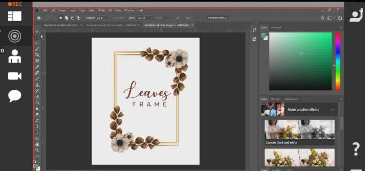Click the hue spectrum slider strip

tap(338, 61)
